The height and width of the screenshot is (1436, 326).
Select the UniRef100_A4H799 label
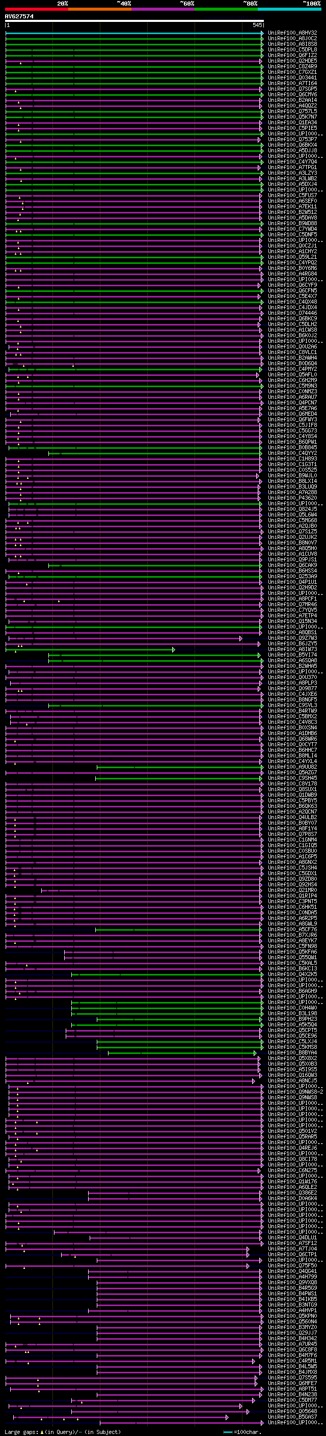[292, 1277]
